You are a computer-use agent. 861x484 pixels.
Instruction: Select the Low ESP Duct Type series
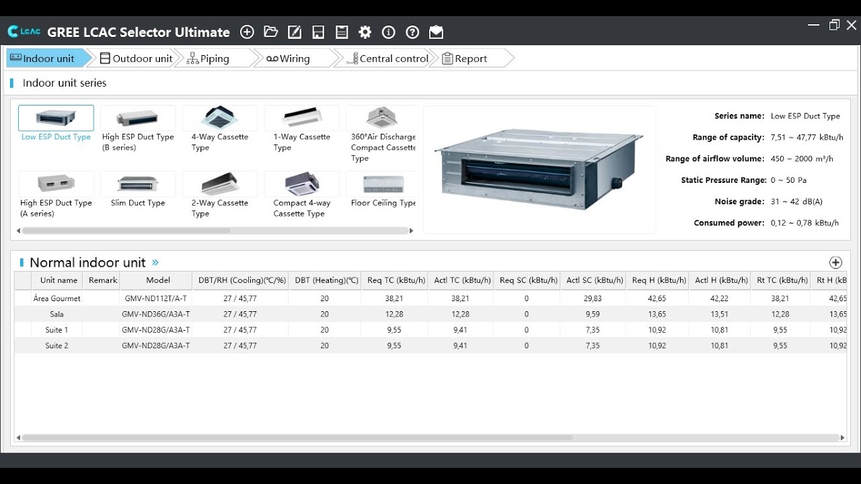[56, 124]
